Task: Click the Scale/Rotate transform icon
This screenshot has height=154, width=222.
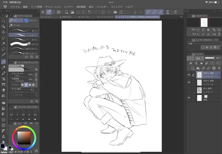Action: coord(121,12)
